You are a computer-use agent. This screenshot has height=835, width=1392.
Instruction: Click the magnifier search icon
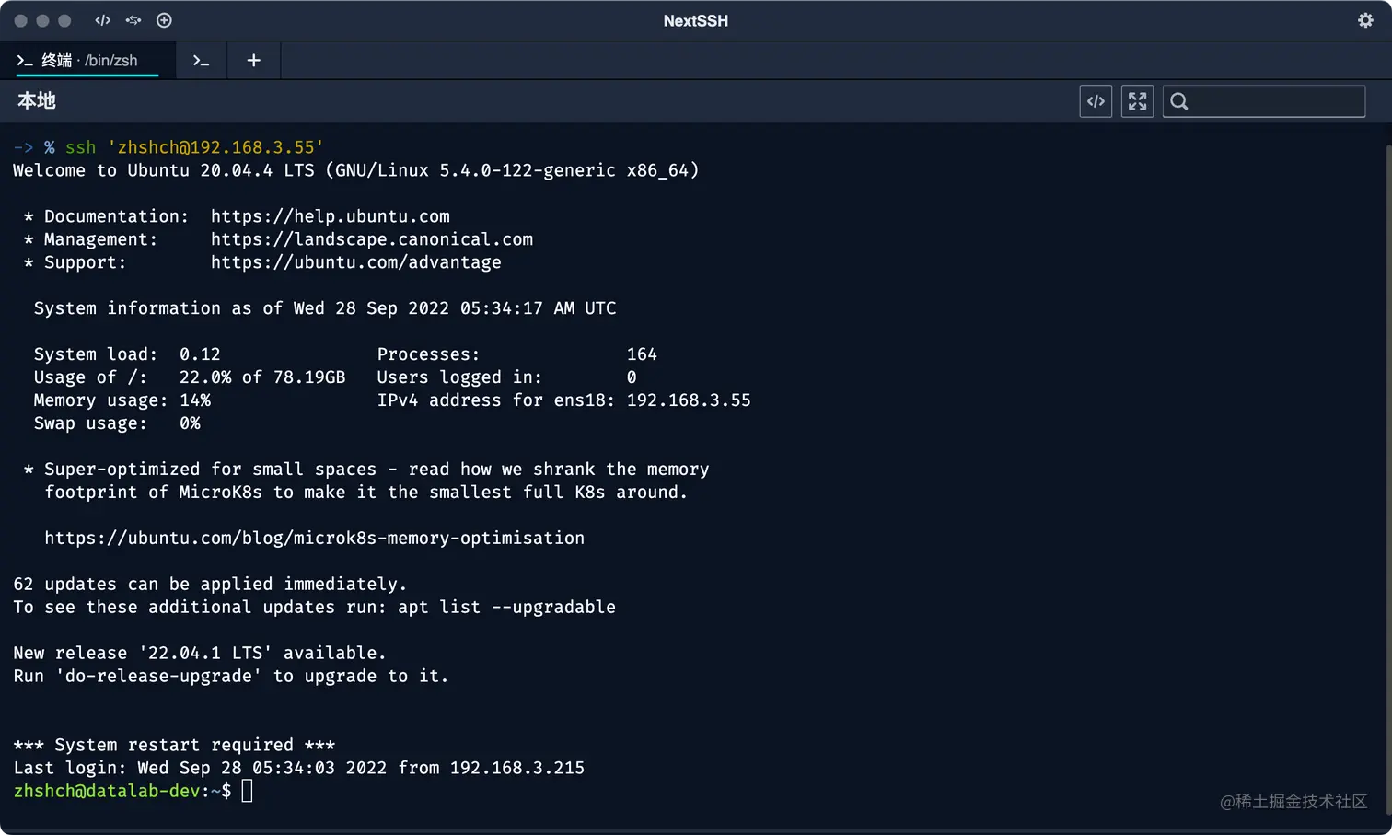pos(1179,101)
